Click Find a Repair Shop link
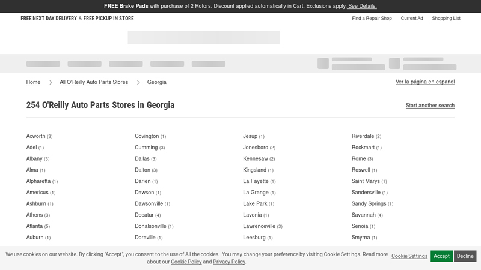This screenshot has height=270, width=481. click(372, 18)
